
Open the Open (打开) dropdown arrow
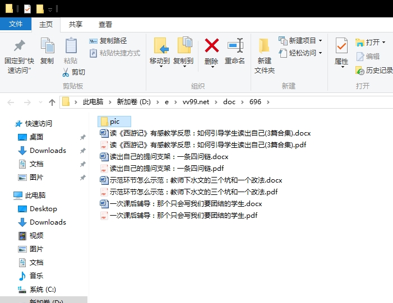click(x=383, y=43)
